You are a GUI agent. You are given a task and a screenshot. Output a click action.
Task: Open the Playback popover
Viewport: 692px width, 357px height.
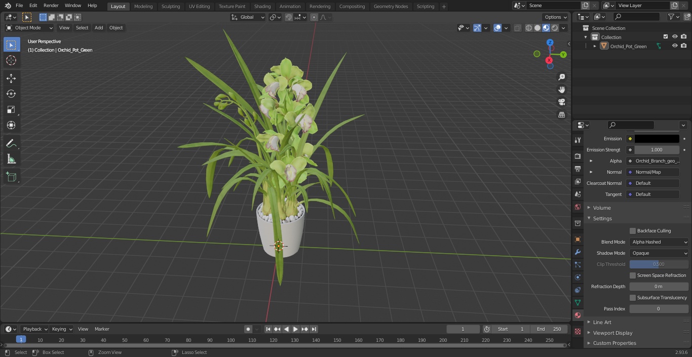click(35, 329)
